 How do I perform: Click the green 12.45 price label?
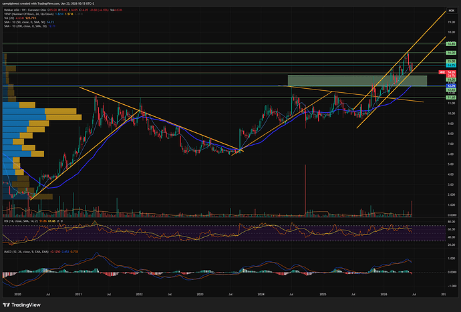pos(451,90)
